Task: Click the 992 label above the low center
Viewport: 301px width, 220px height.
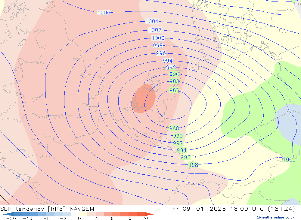Action: [x=171, y=68]
